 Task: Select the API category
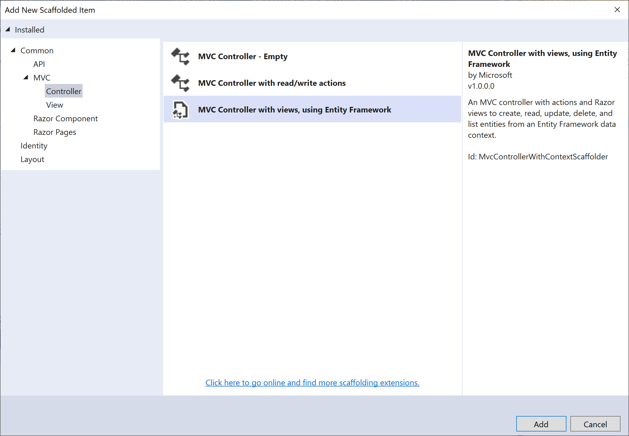(39, 64)
